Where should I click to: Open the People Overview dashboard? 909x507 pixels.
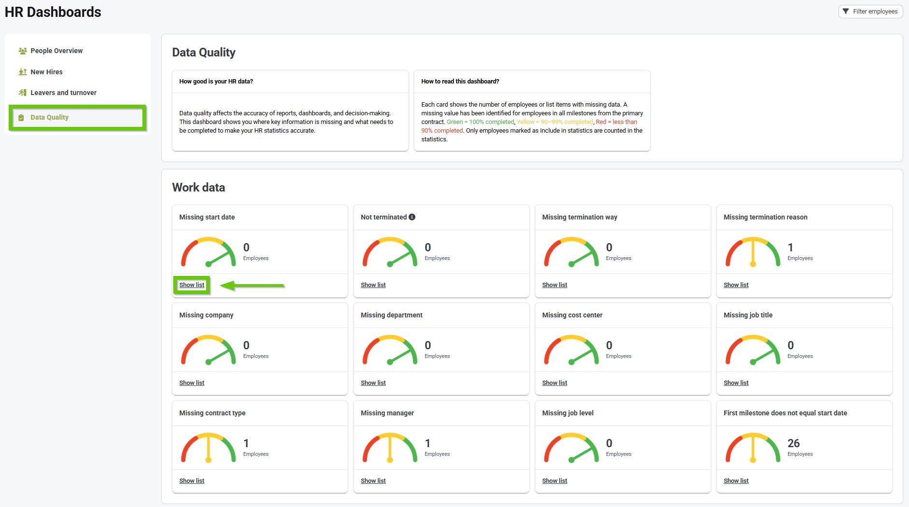click(56, 51)
